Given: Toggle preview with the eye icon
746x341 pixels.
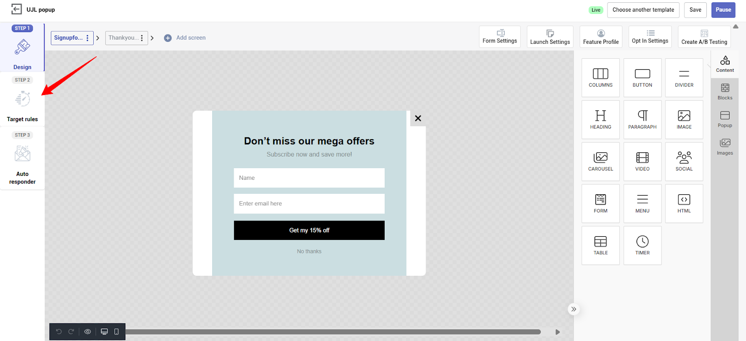Looking at the screenshot, I should pos(88,332).
